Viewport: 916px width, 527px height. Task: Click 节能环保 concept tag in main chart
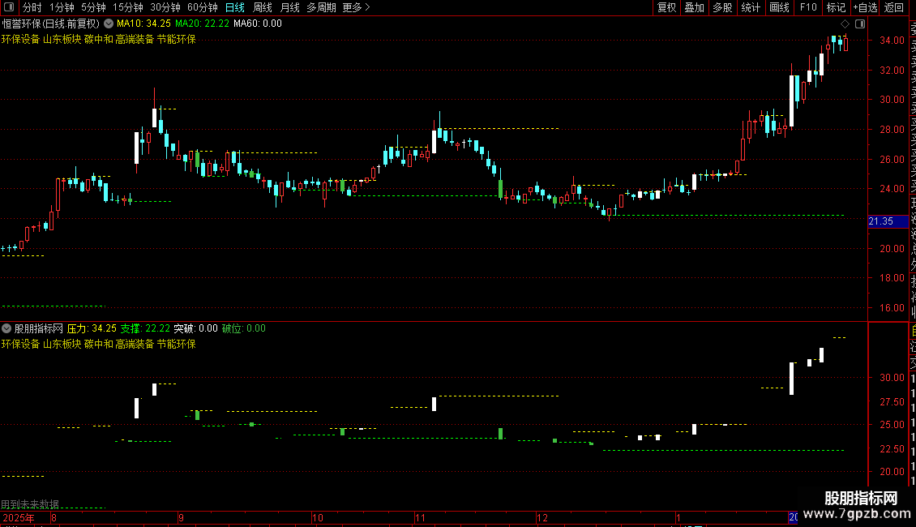click(177, 39)
